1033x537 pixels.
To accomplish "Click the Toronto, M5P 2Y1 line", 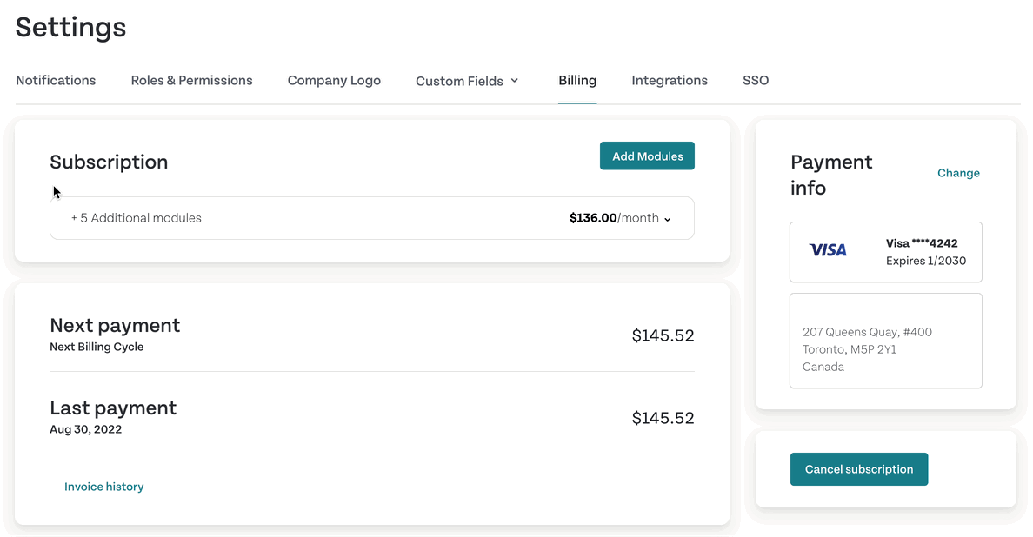I will [x=850, y=349].
